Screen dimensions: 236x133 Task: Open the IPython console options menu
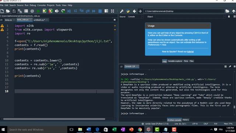pyautogui.click(x=235, y=66)
